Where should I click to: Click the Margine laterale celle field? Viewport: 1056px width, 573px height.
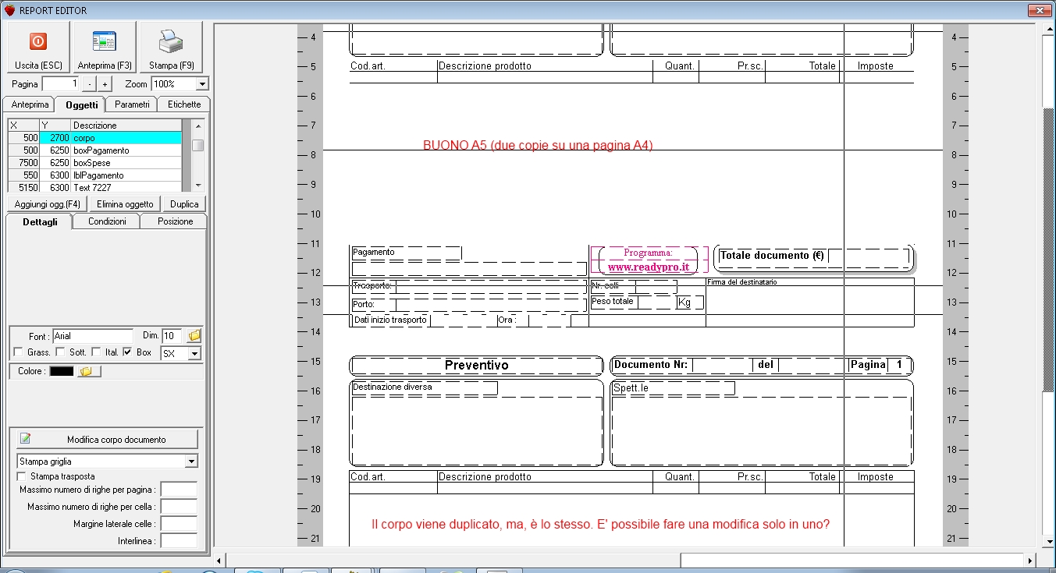pos(179,524)
